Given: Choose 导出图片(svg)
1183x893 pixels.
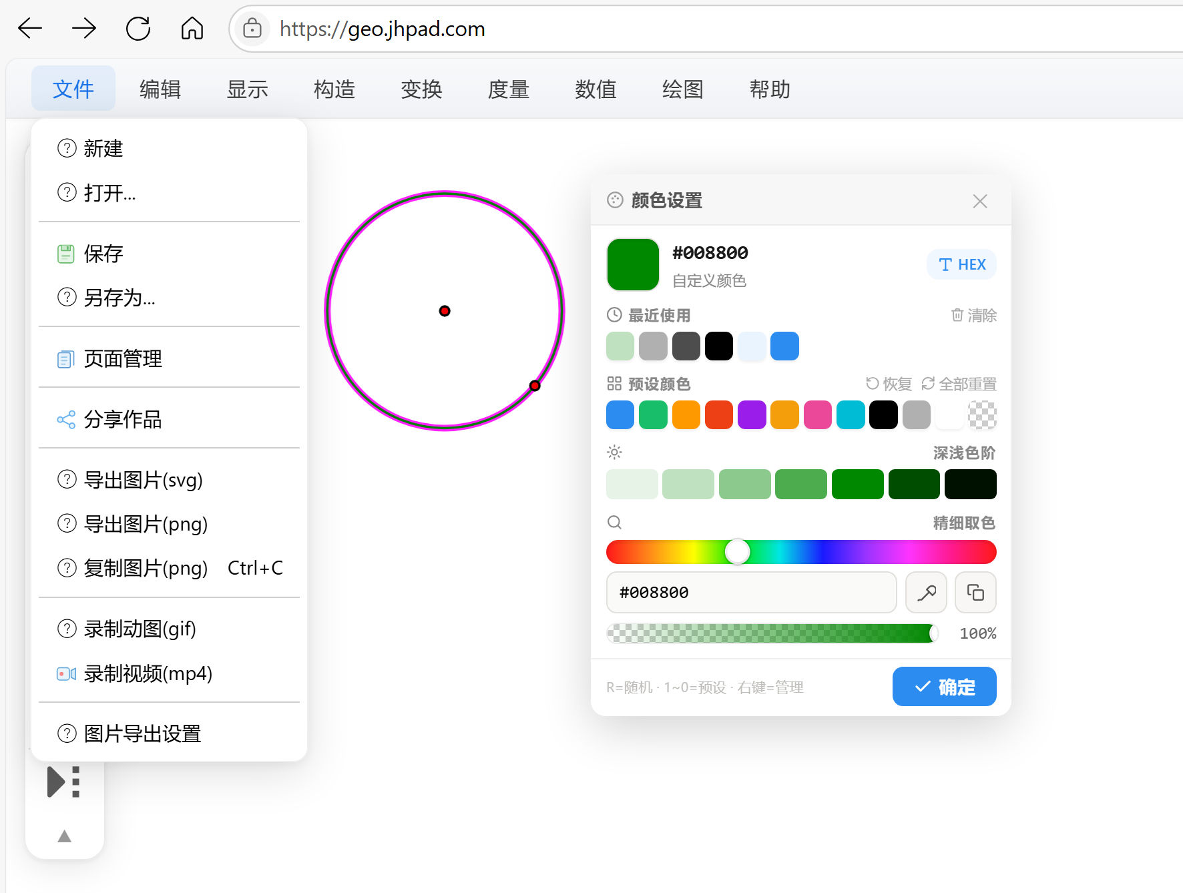Looking at the screenshot, I should point(170,480).
